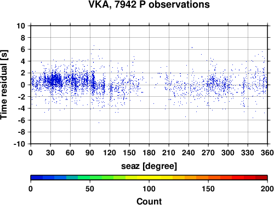Select the dark red end of colorbar
The width and height of the screenshot is (274, 205).
(x=261, y=178)
